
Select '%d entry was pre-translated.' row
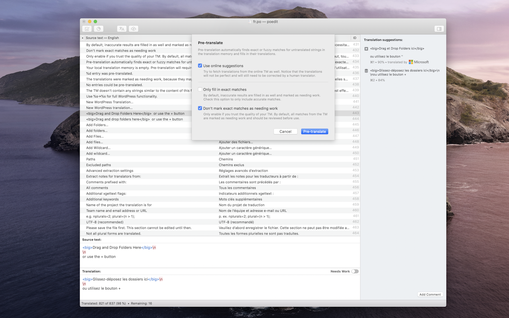coord(136,74)
